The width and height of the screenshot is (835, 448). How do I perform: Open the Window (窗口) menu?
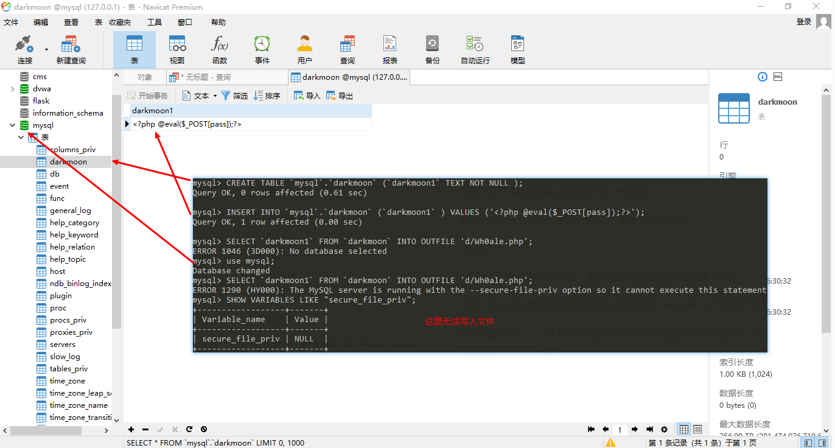tap(185, 22)
